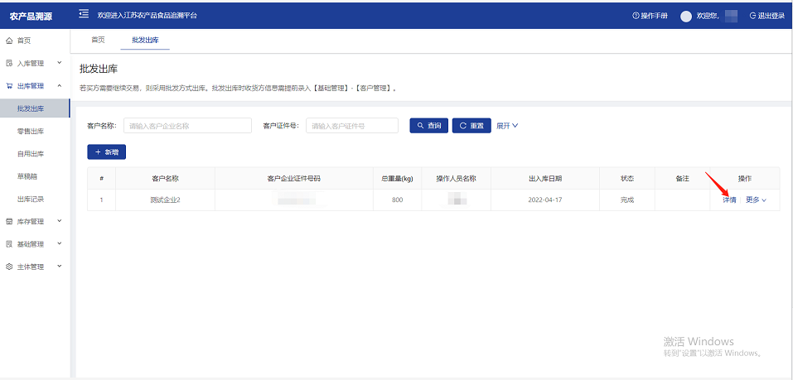
Task: Expand the 基础管理 sidebar menu
Action: point(59,244)
